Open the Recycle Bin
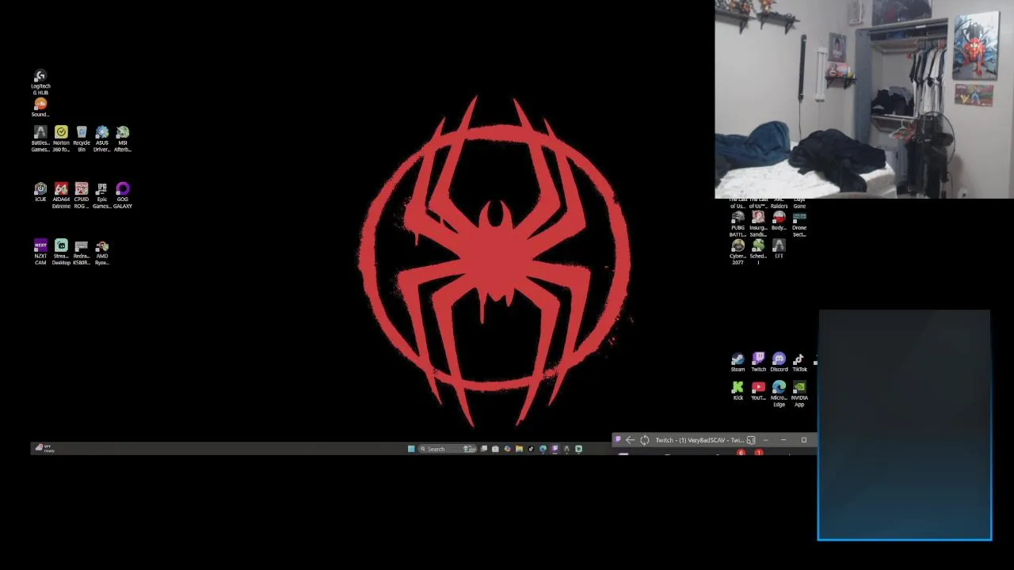Viewport: 1014px width, 570px height. (82, 139)
